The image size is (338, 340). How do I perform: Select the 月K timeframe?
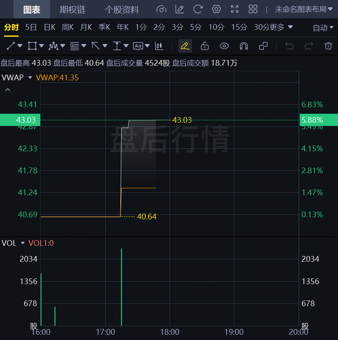click(x=86, y=27)
